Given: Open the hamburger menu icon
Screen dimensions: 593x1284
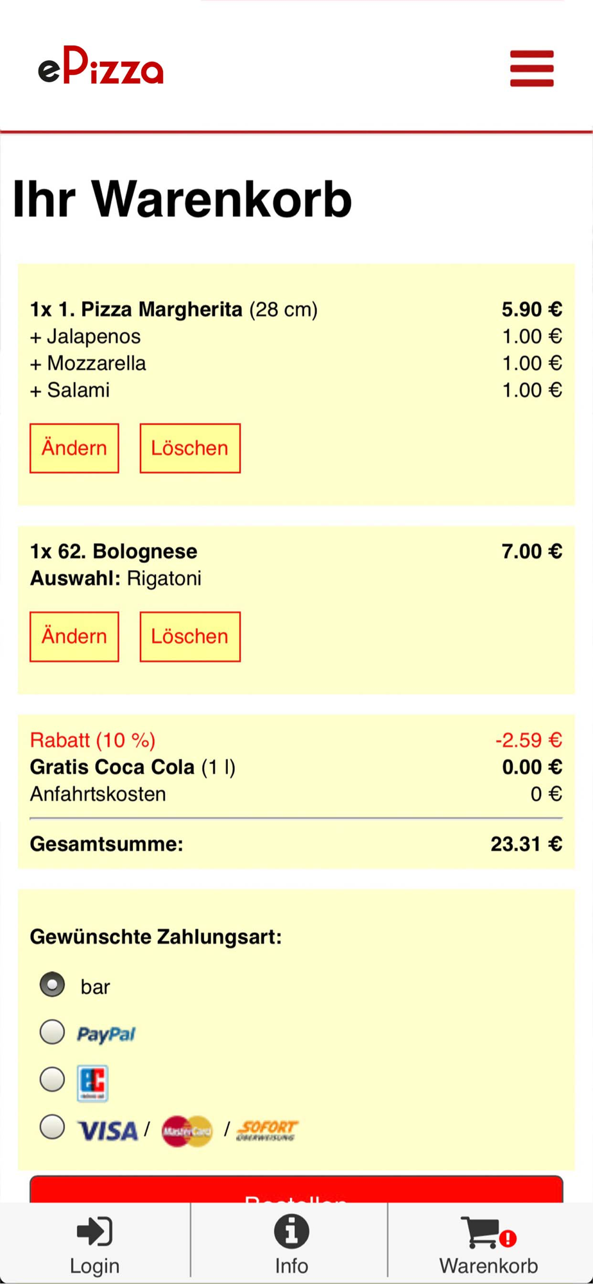Looking at the screenshot, I should [x=531, y=68].
